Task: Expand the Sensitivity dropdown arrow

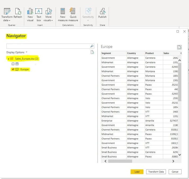Action: tap(88, 20)
